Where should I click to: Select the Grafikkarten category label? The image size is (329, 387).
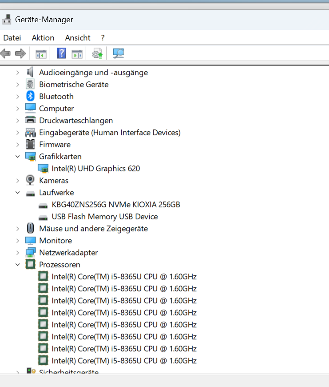click(60, 157)
